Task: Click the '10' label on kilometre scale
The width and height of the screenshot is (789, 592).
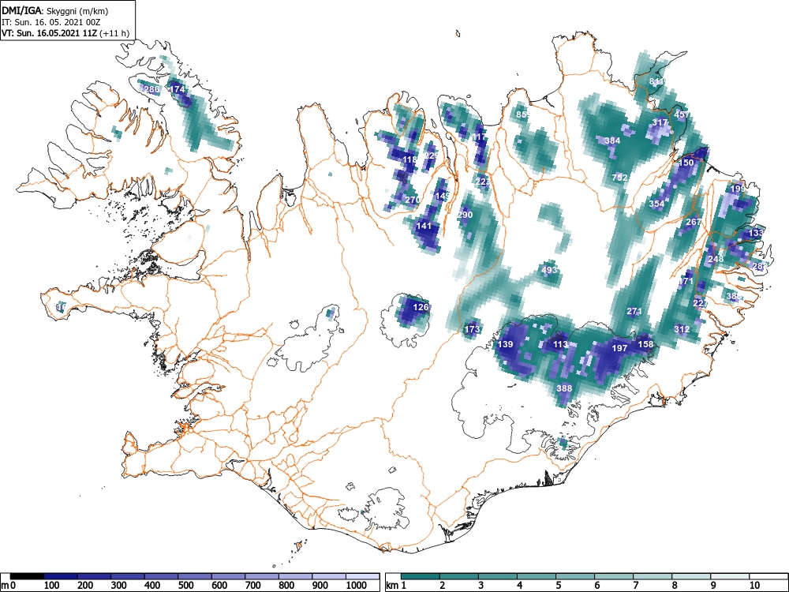Action: click(x=754, y=586)
